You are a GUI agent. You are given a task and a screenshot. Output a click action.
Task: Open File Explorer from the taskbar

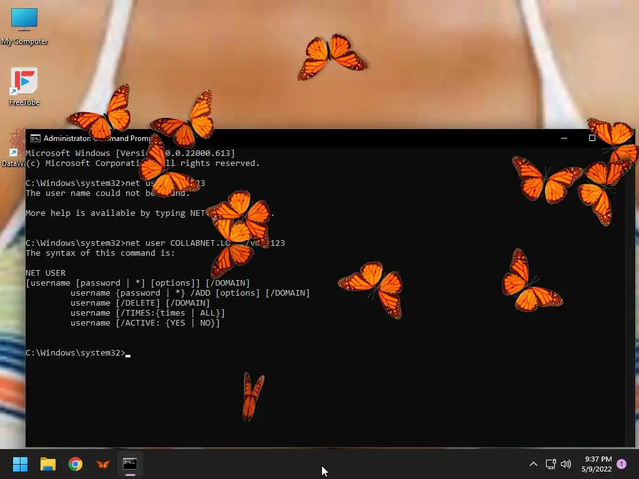[47, 464]
